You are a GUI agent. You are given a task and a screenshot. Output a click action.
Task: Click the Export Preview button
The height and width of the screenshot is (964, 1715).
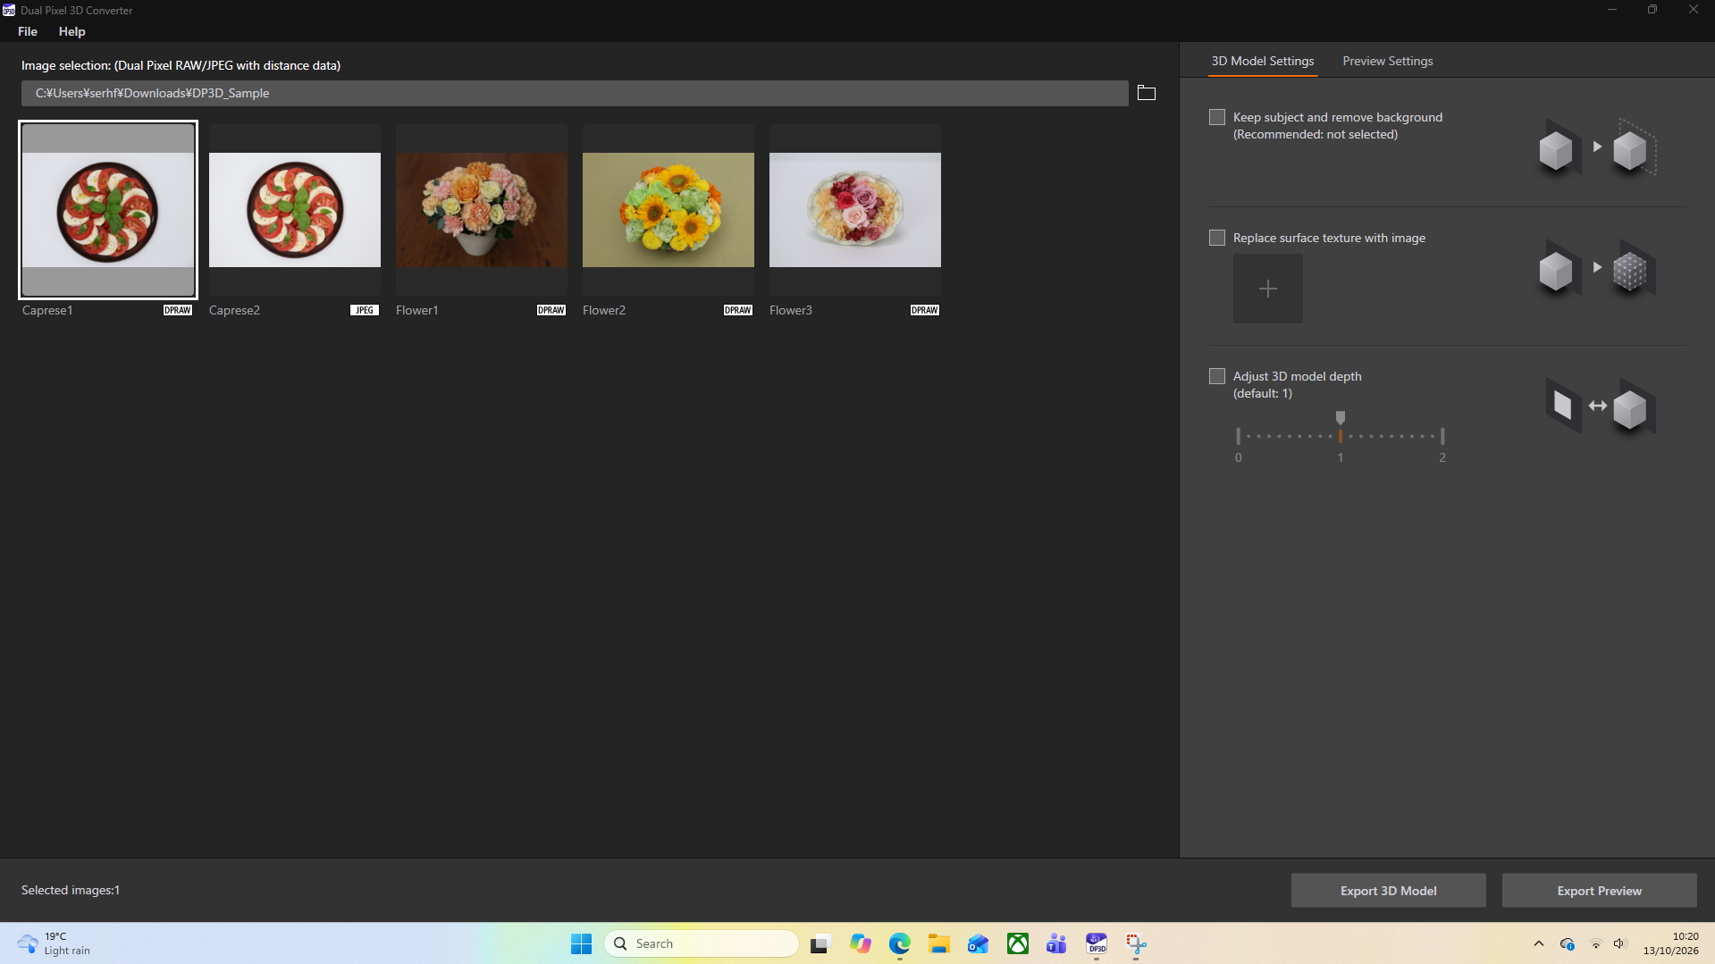1599,891
